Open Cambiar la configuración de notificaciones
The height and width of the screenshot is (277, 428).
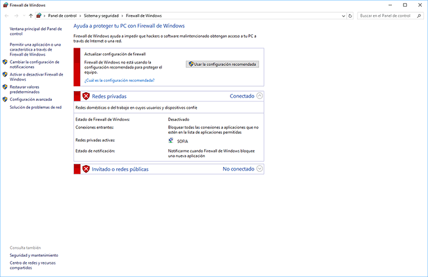[34, 64]
